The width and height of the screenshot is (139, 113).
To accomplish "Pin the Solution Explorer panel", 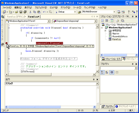I will click(133, 17).
